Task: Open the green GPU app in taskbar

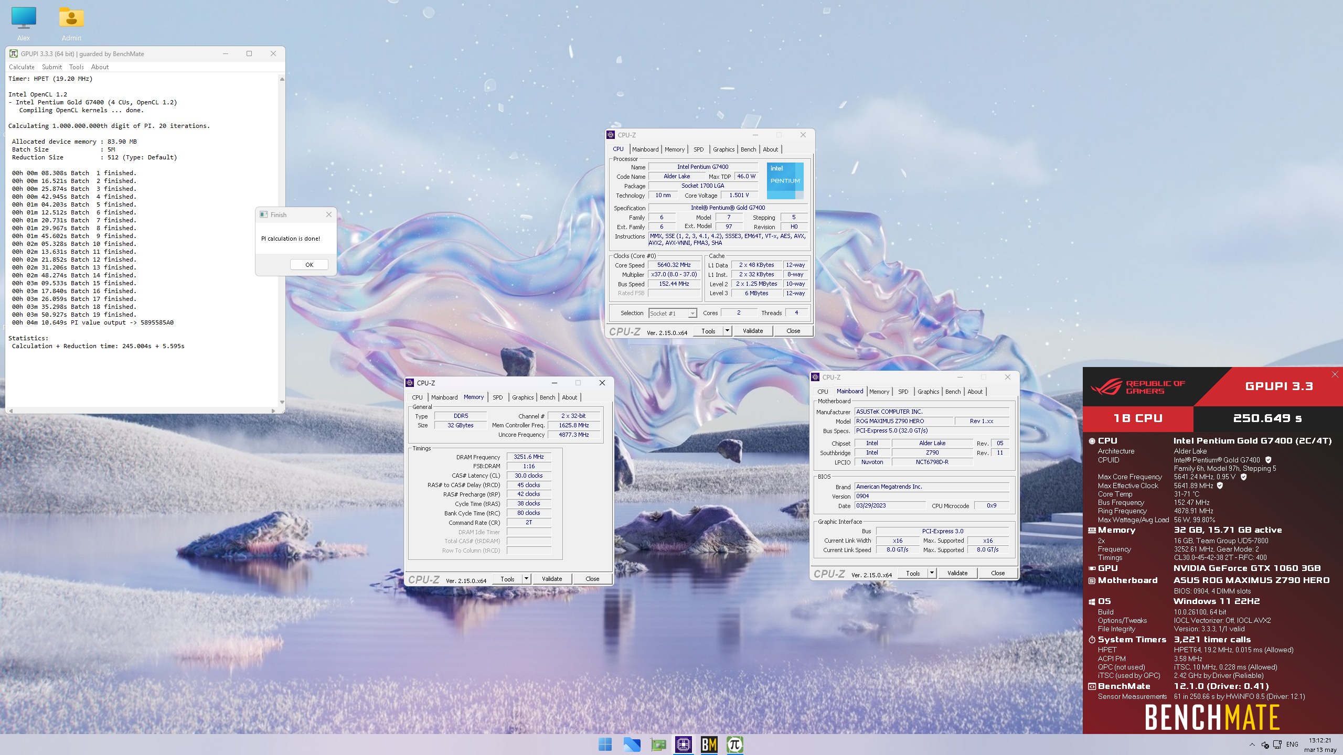Action: 658,744
